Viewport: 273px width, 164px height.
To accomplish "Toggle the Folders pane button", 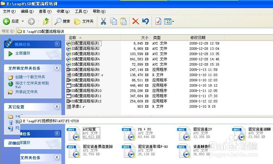I will click(x=84, y=21).
